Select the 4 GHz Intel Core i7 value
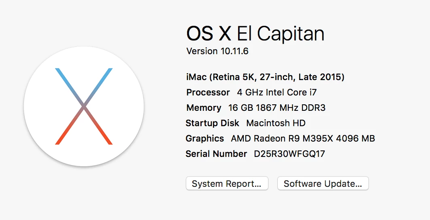Screen dimensions: 430x220 (x=277, y=92)
